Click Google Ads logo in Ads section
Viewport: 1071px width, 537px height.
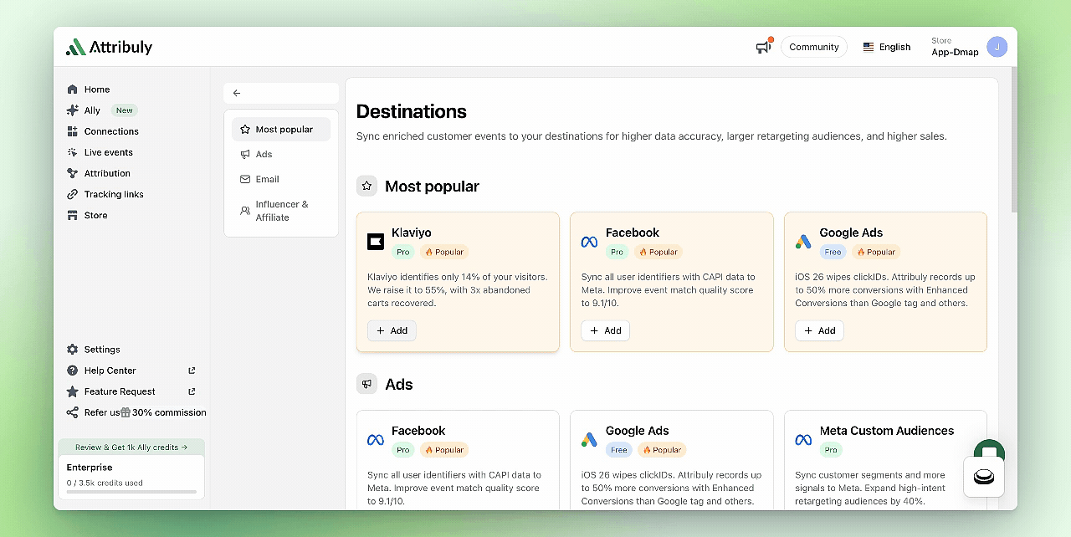click(589, 440)
